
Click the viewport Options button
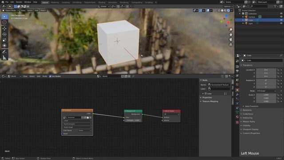point(228,7)
